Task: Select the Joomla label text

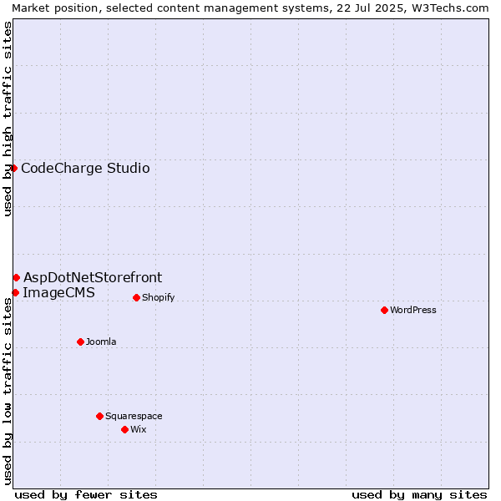Action: coord(101,342)
